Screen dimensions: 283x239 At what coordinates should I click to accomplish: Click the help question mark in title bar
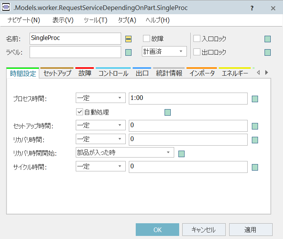tap(252, 8)
